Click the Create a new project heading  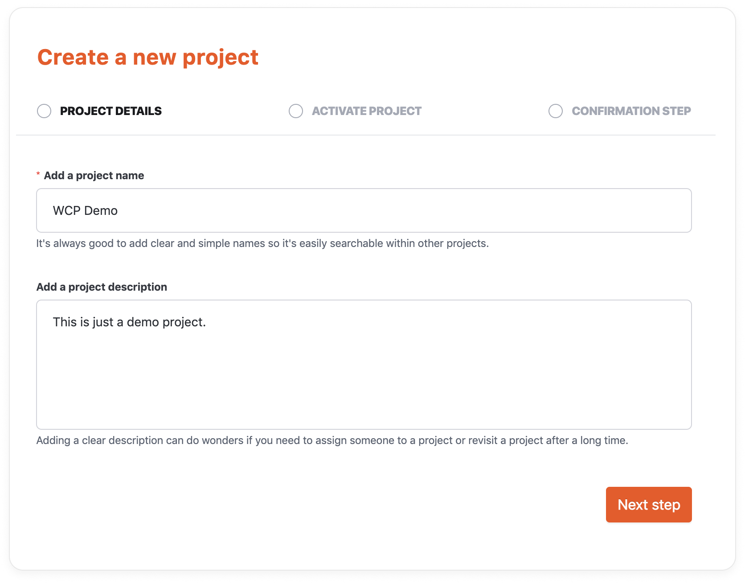pyautogui.click(x=148, y=57)
